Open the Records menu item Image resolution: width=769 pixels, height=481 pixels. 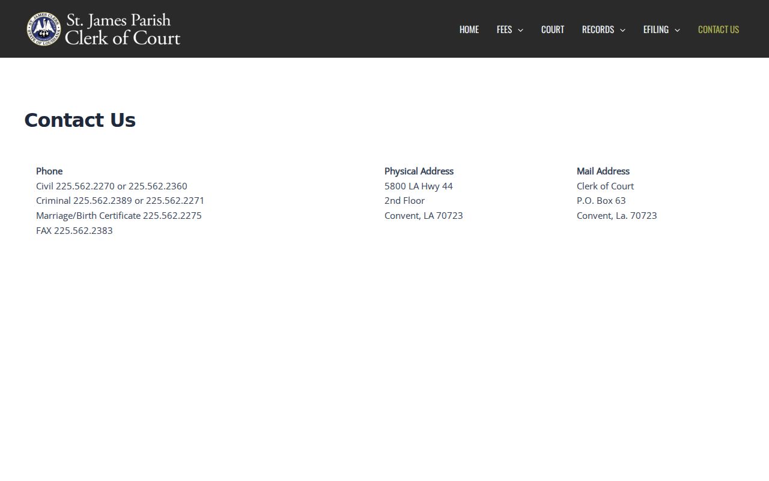click(598, 29)
